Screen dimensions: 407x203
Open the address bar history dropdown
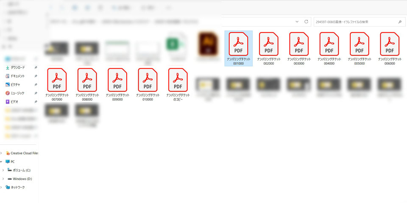click(x=296, y=22)
